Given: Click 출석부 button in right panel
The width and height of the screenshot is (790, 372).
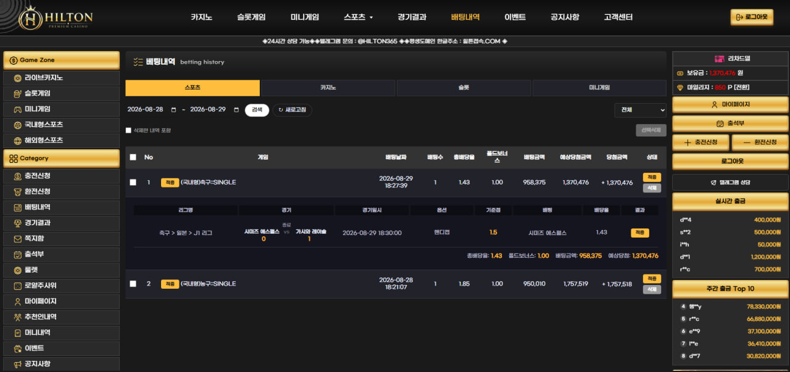Looking at the screenshot, I should 730,123.
